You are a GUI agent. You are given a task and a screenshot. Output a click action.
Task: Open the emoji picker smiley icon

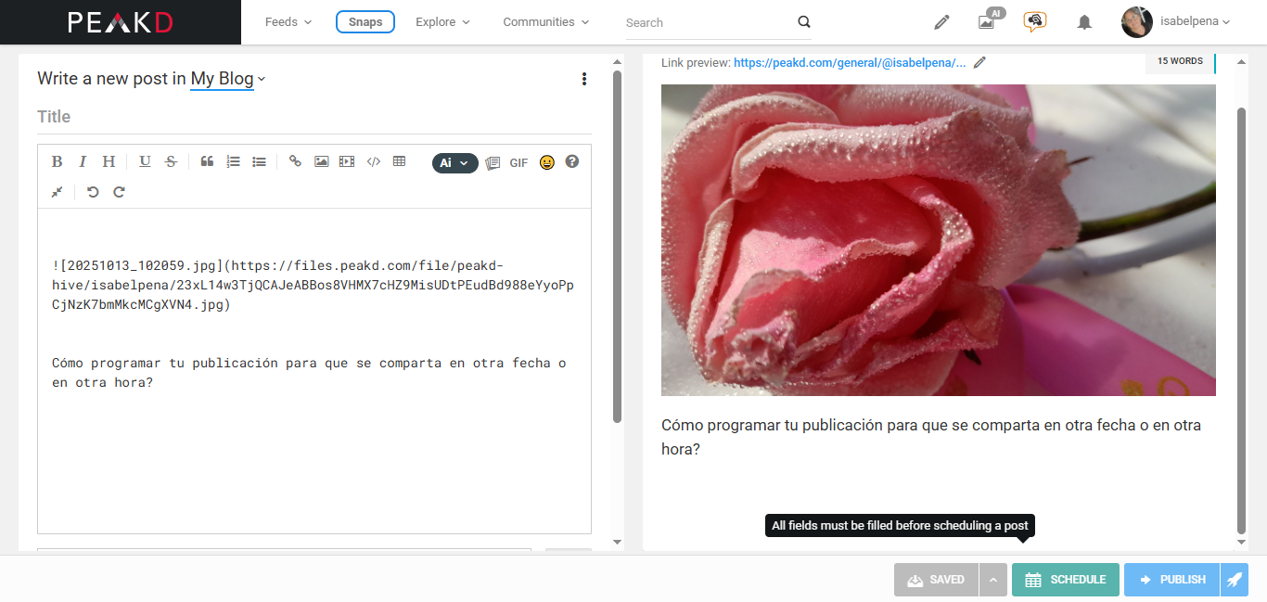[547, 162]
